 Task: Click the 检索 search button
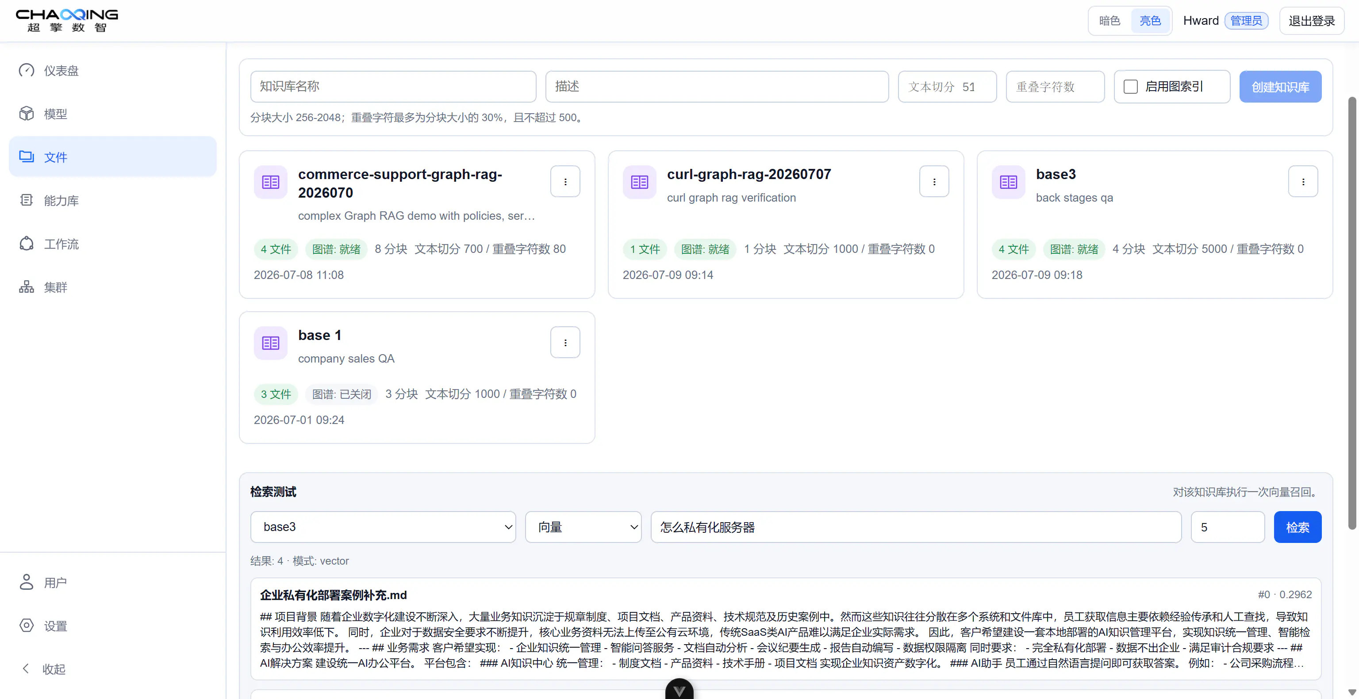pyautogui.click(x=1297, y=527)
